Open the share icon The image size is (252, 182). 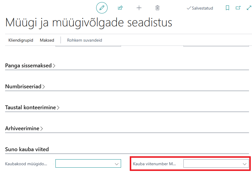pos(120,8)
